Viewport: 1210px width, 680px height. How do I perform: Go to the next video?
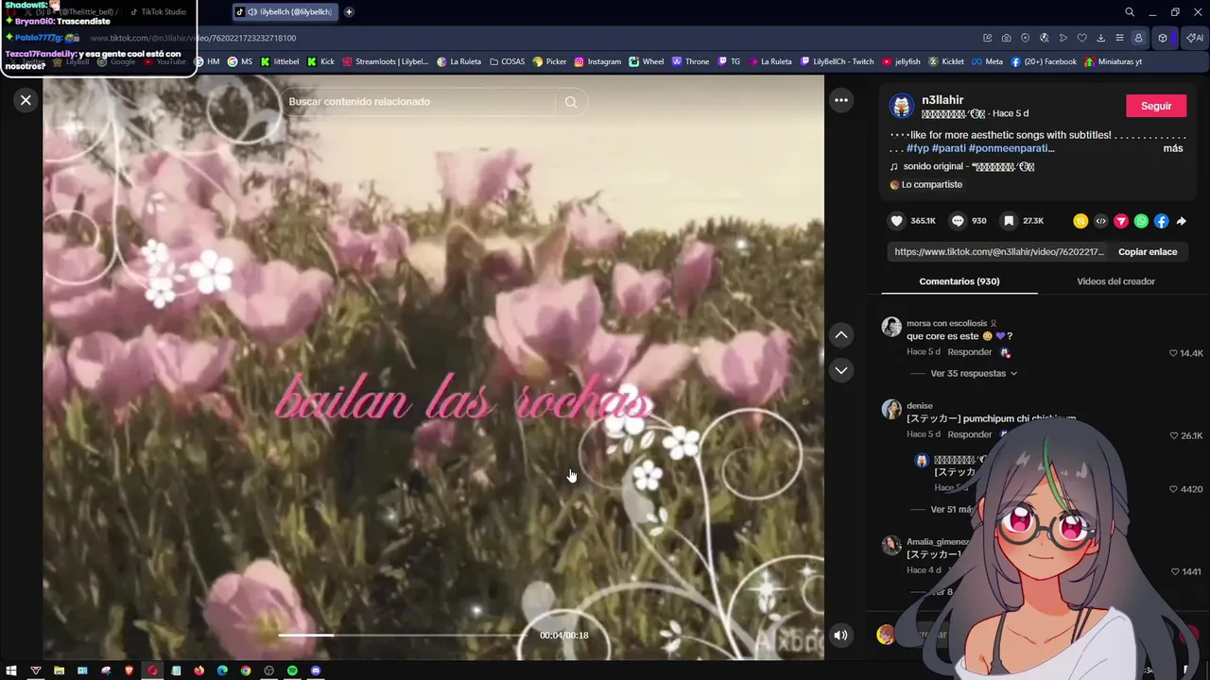tap(840, 370)
